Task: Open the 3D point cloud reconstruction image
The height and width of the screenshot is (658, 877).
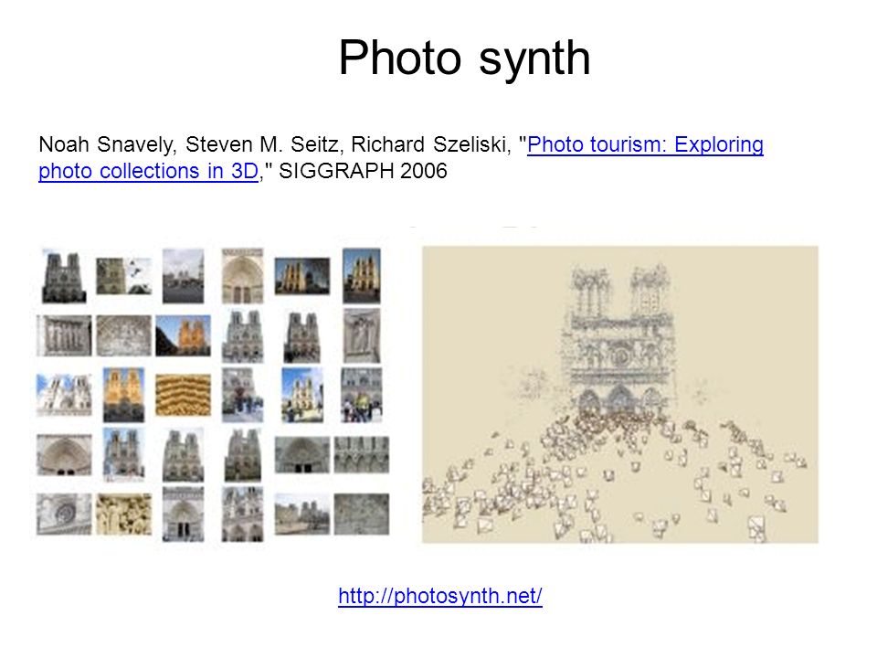Action: (x=619, y=395)
